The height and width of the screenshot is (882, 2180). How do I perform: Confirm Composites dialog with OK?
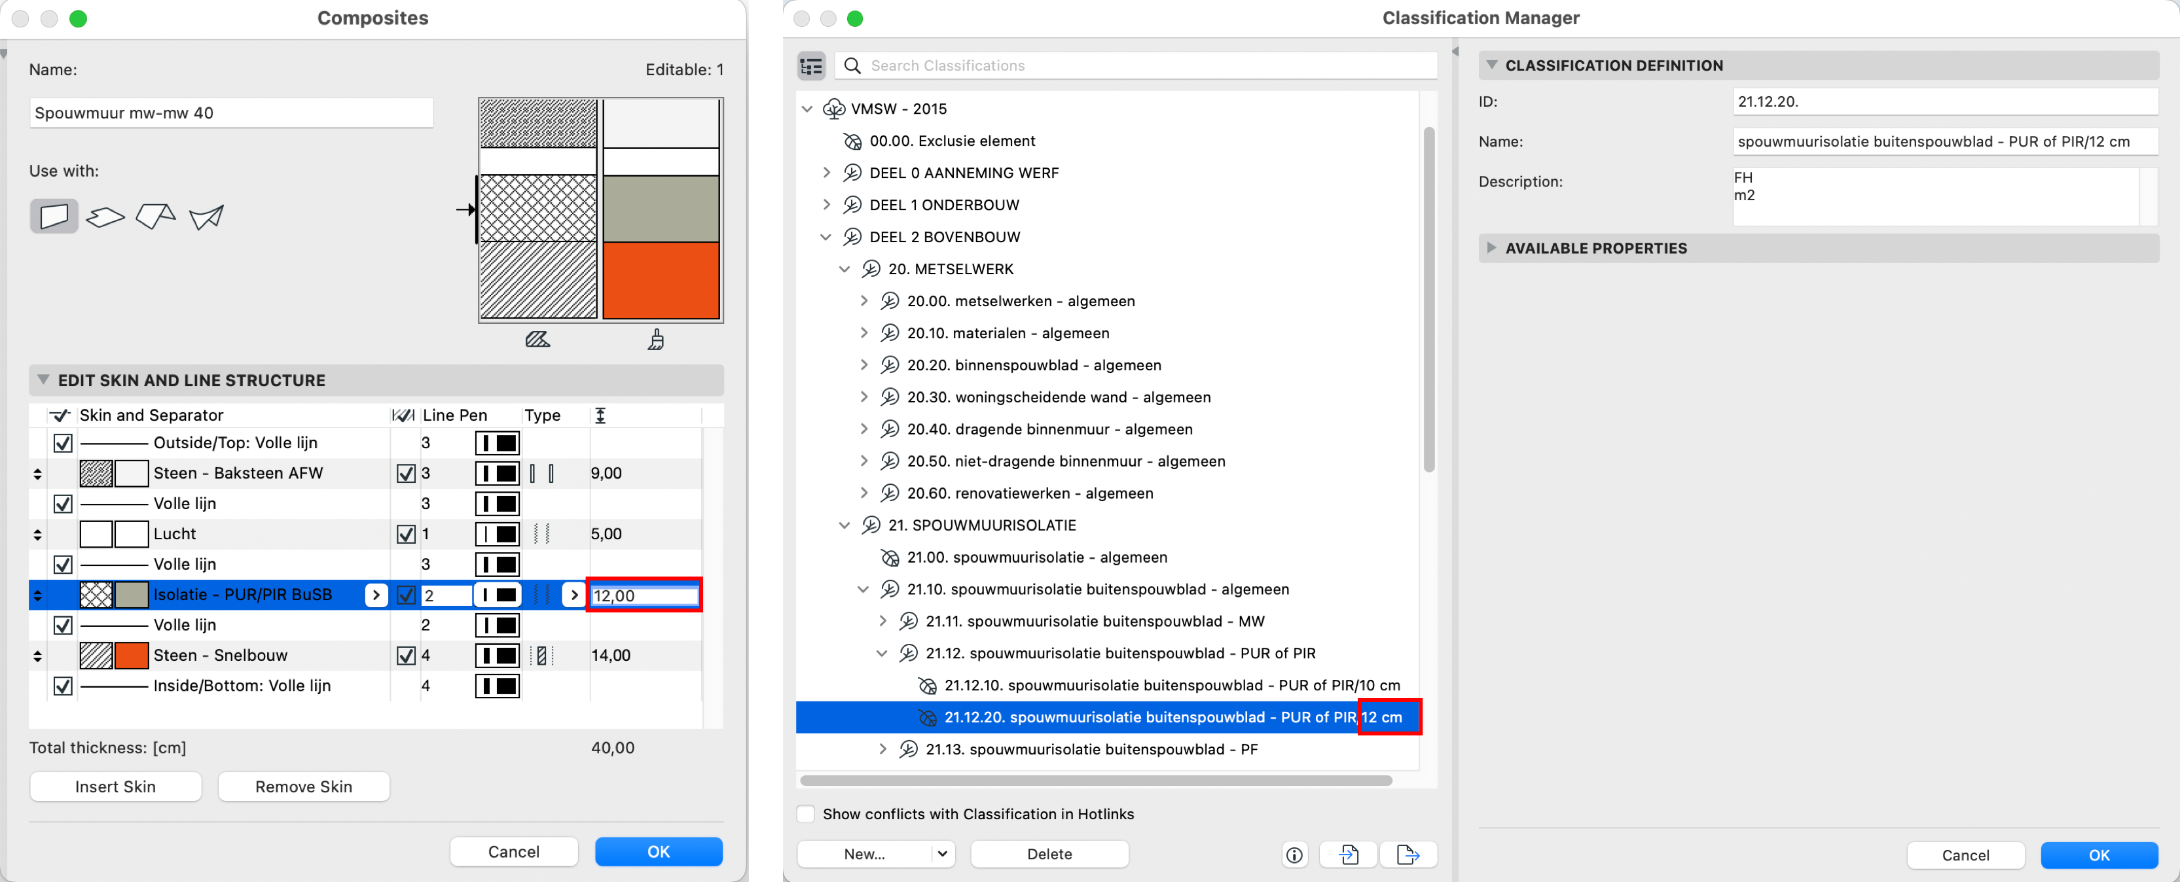point(659,853)
